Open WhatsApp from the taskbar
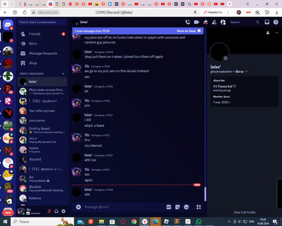 [199, 221]
